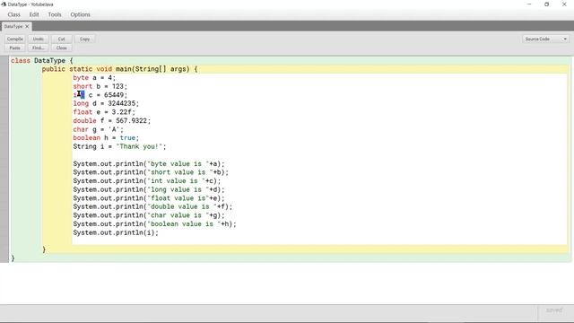Click the String i "Thank you!" line
Viewport: 574px width, 323px height.
point(119,147)
